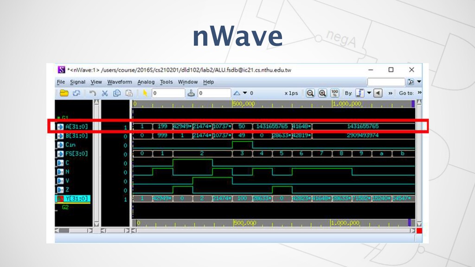Click the cursor time input field

pos(168,93)
